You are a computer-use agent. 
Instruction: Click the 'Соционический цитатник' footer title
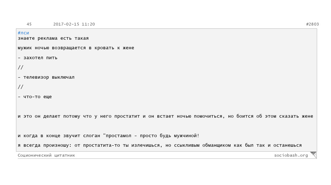click(46, 155)
